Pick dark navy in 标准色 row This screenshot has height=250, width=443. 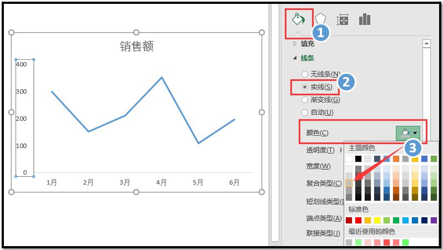tap(425, 220)
